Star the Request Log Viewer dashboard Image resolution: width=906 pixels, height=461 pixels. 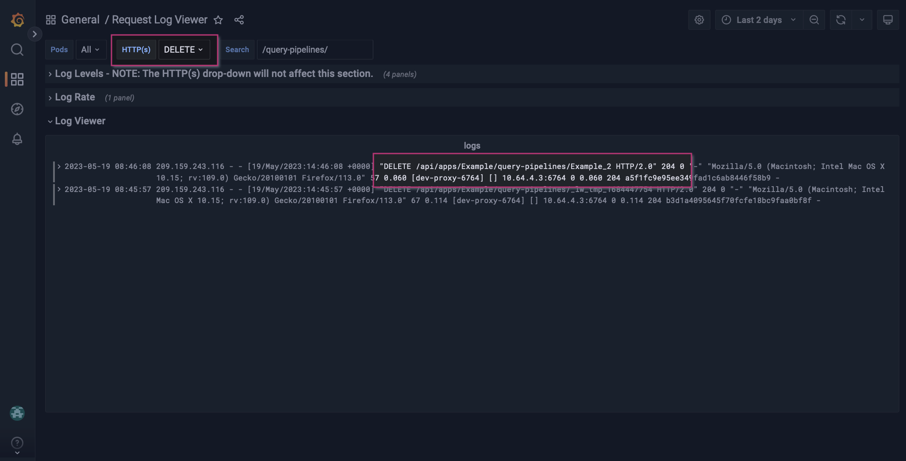point(219,19)
